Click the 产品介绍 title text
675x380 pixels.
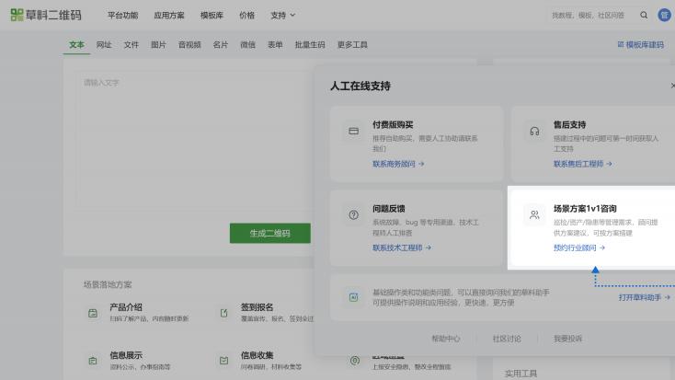[x=126, y=307]
